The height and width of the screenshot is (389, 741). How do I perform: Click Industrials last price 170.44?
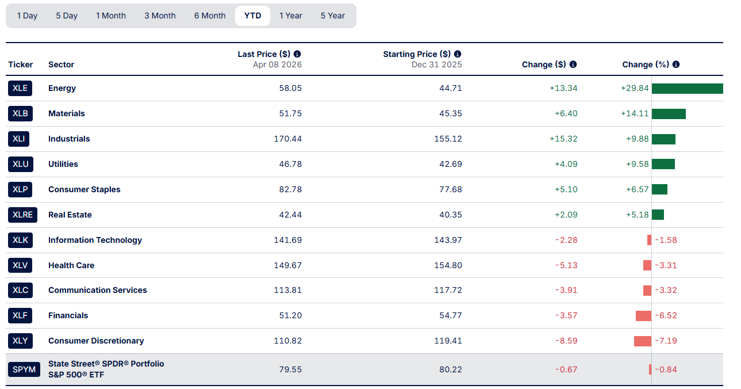click(x=288, y=139)
